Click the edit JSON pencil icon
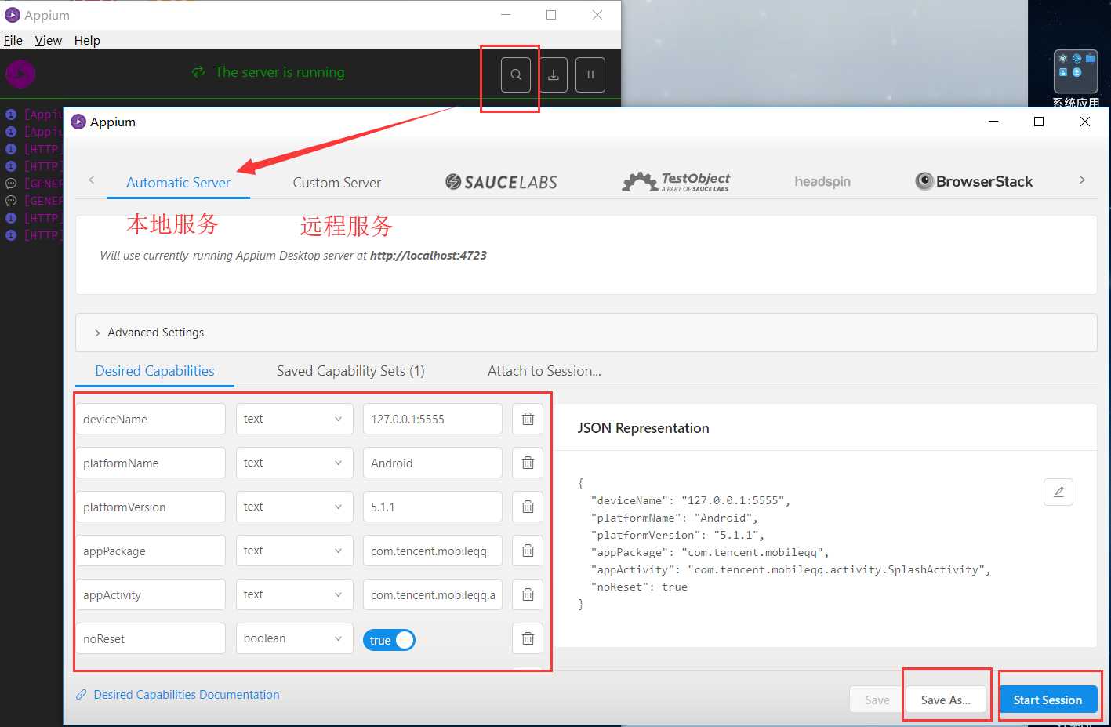 [x=1058, y=492]
